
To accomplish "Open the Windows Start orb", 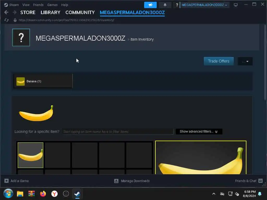I will [8, 193].
